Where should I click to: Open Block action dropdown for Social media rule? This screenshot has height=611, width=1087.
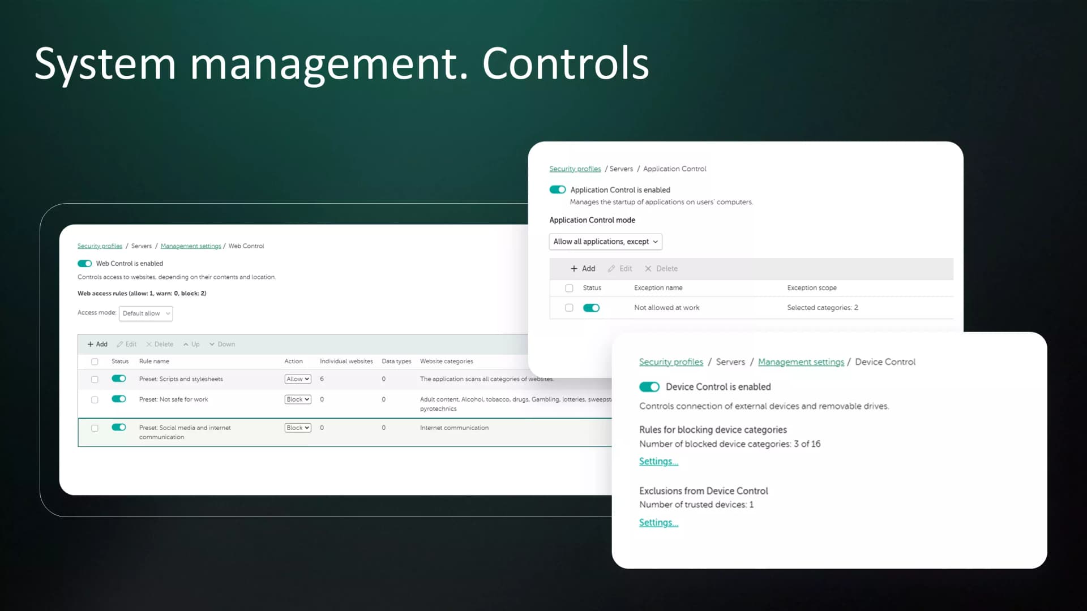click(x=298, y=428)
